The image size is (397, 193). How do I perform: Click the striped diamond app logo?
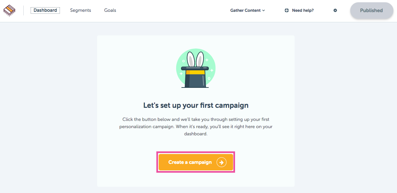tap(10, 10)
